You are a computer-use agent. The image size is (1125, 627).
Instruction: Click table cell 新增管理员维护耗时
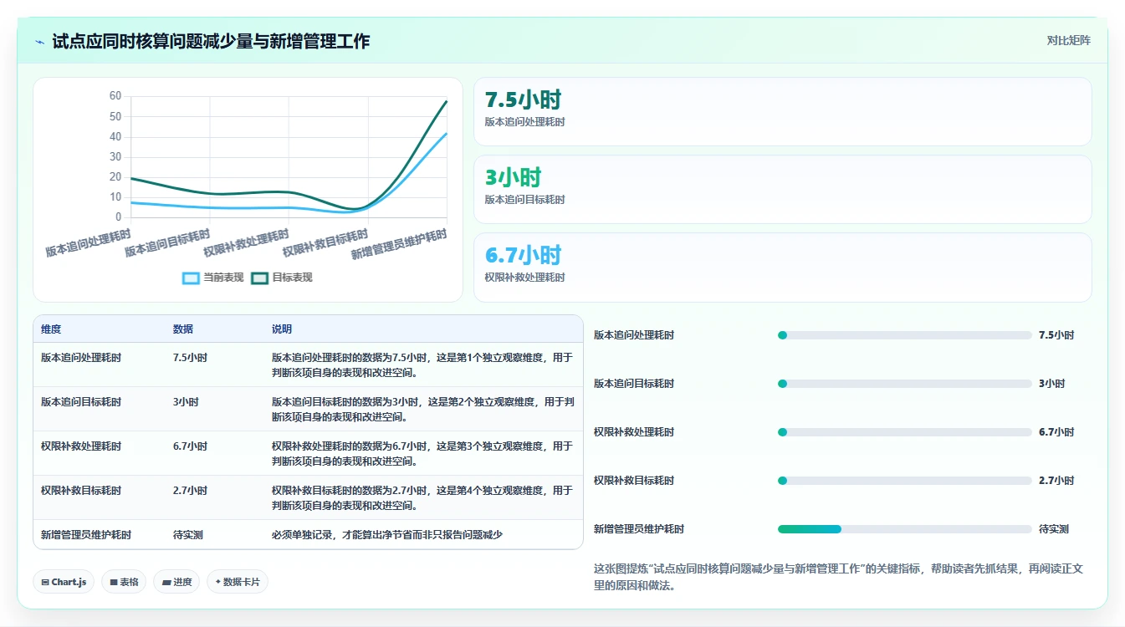point(86,535)
